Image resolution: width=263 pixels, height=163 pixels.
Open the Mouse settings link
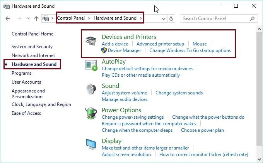(x=200, y=44)
